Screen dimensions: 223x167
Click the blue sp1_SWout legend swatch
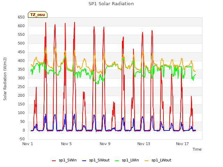(x=84, y=161)
